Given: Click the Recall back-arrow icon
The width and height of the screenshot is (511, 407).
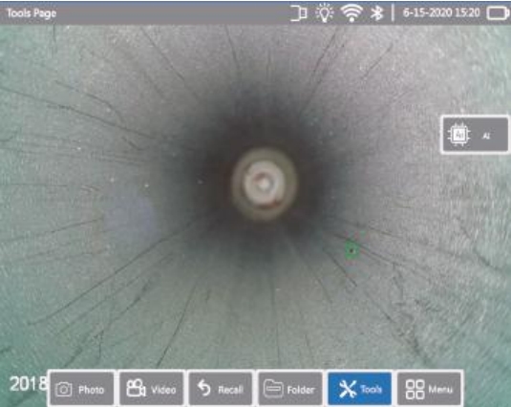Looking at the screenshot, I should [204, 388].
